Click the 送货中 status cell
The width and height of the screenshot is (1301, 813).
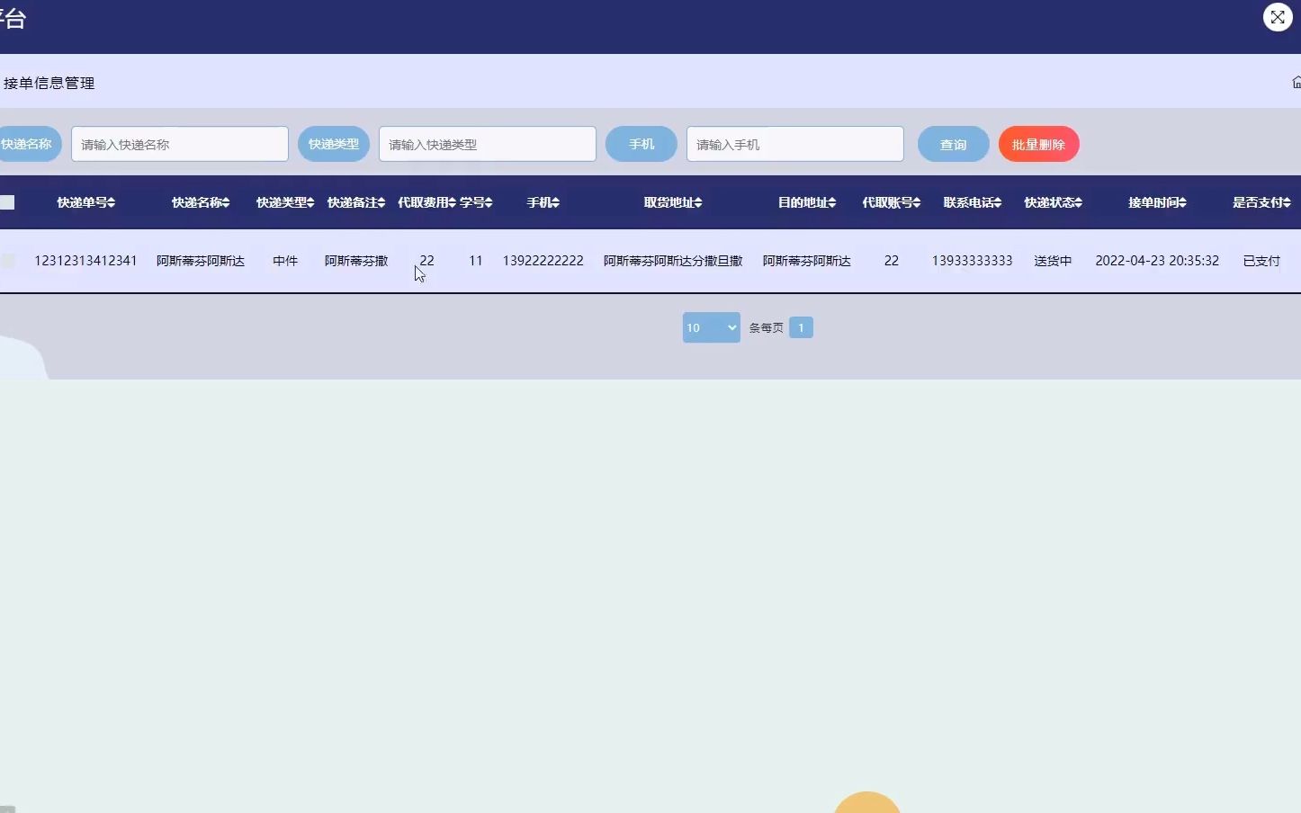tap(1054, 261)
